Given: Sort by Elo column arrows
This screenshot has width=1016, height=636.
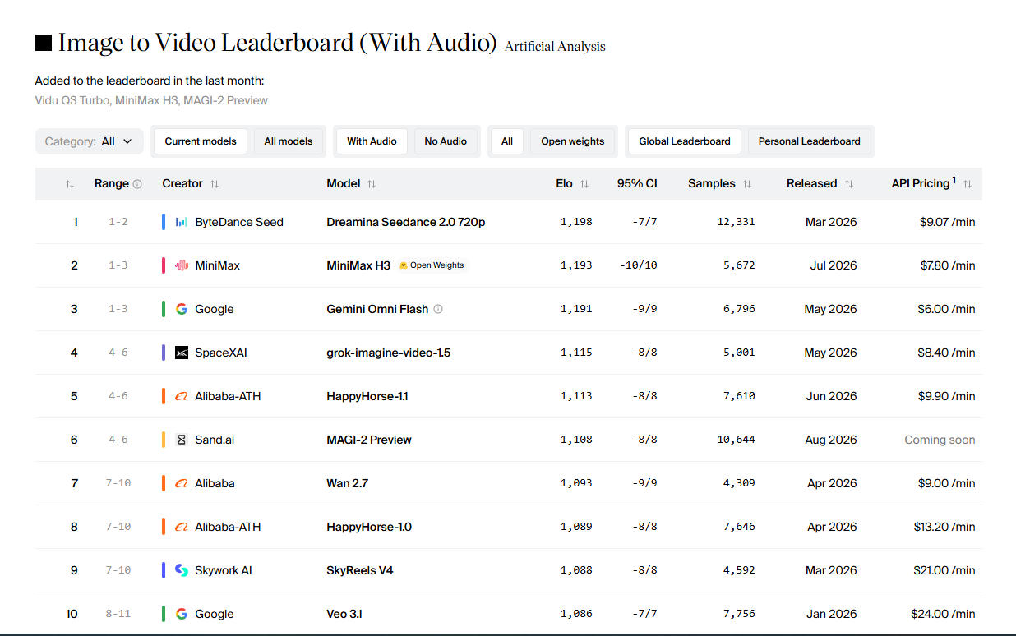Looking at the screenshot, I should [584, 184].
